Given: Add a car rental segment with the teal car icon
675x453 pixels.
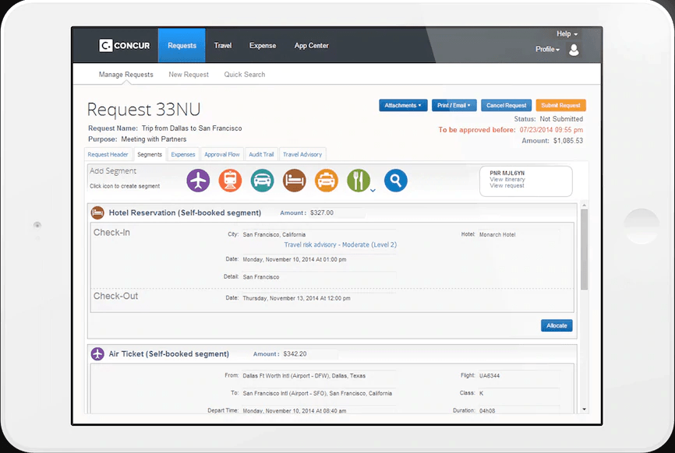Looking at the screenshot, I should [262, 180].
